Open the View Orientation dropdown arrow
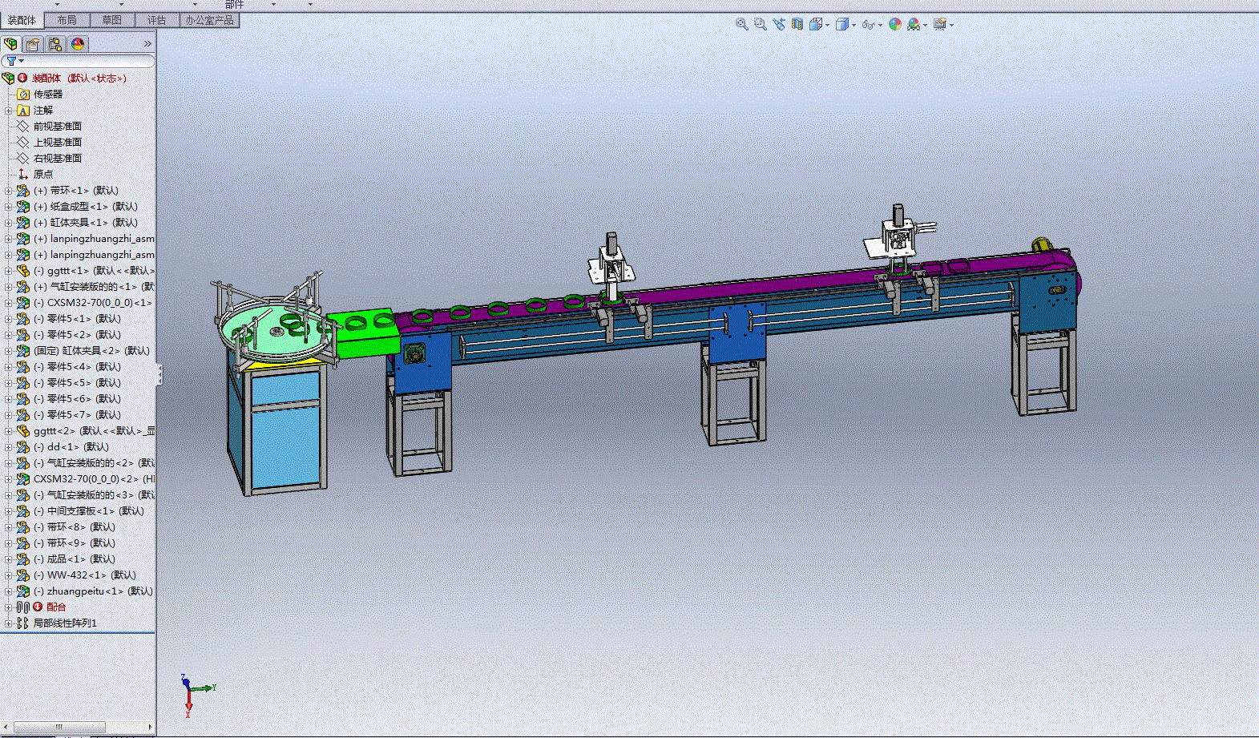The image size is (1259, 738). click(x=828, y=26)
